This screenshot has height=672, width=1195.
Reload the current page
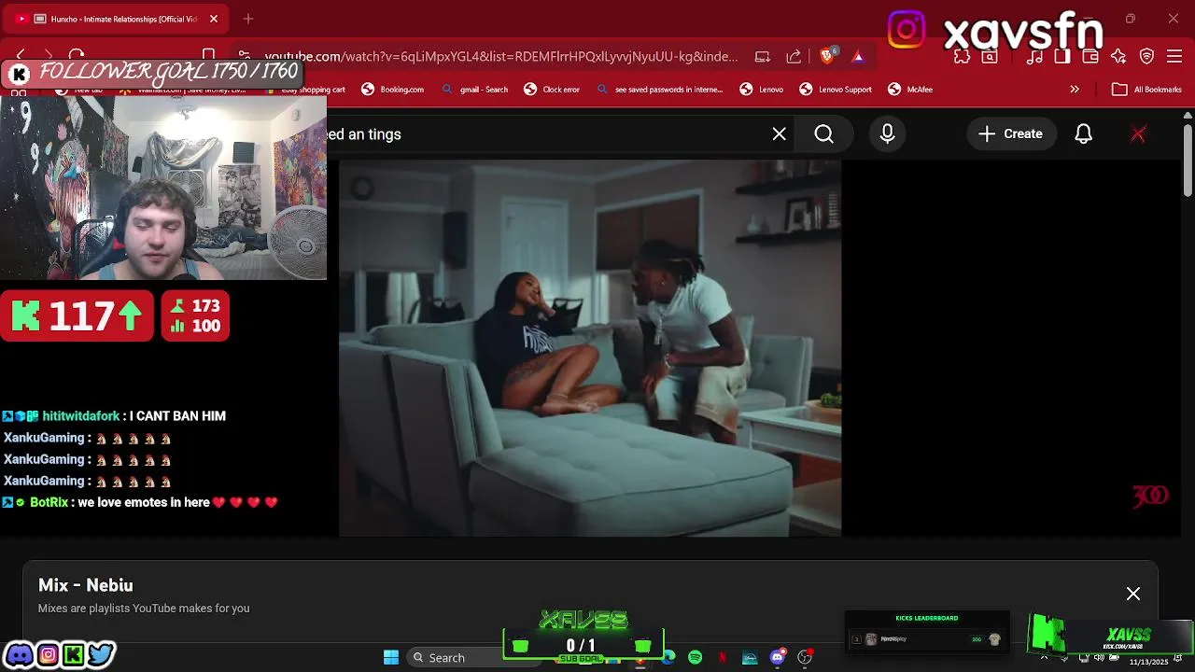point(77,56)
